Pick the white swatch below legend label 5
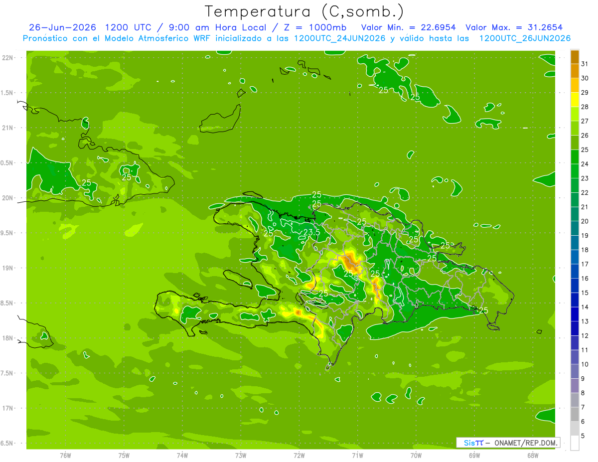The image size is (598, 462). click(x=575, y=443)
